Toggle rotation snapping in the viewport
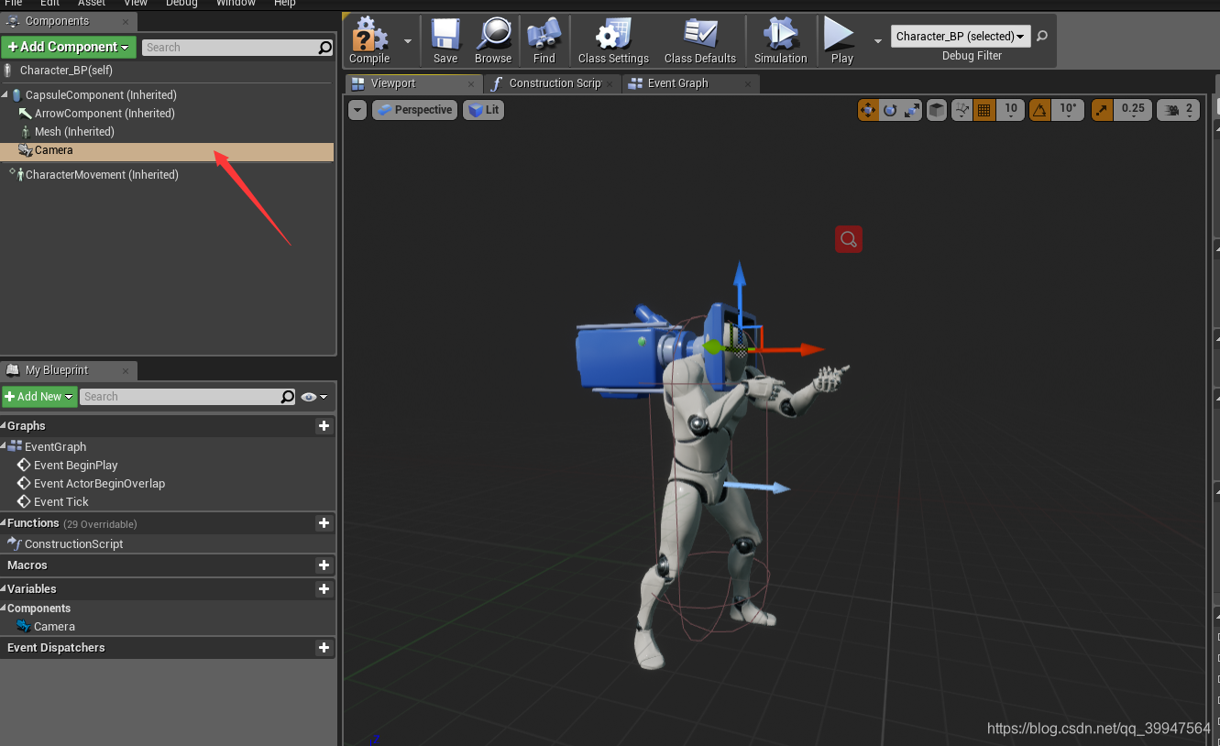The image size is (1220, 746). click(1039, 110)
